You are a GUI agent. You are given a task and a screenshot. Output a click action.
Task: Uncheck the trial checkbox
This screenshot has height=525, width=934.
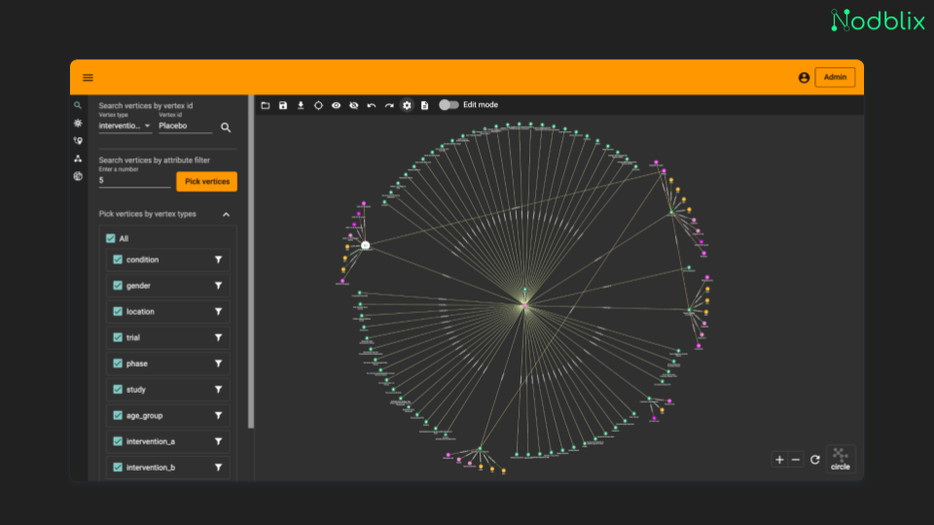[x=118, y=337]
